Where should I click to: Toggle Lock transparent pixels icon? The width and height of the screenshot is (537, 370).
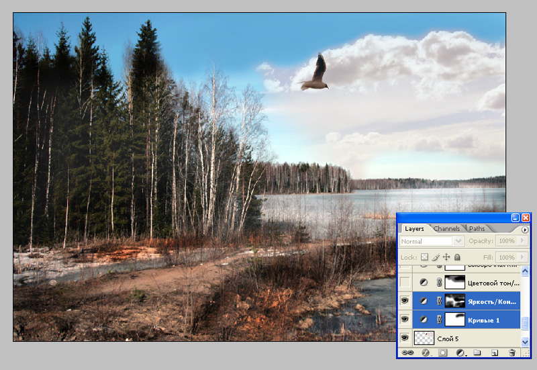click(424, 257)
